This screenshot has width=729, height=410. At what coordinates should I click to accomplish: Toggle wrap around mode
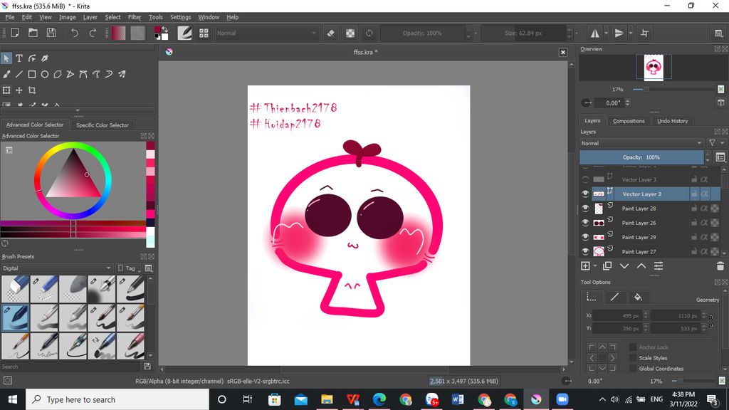644,33
